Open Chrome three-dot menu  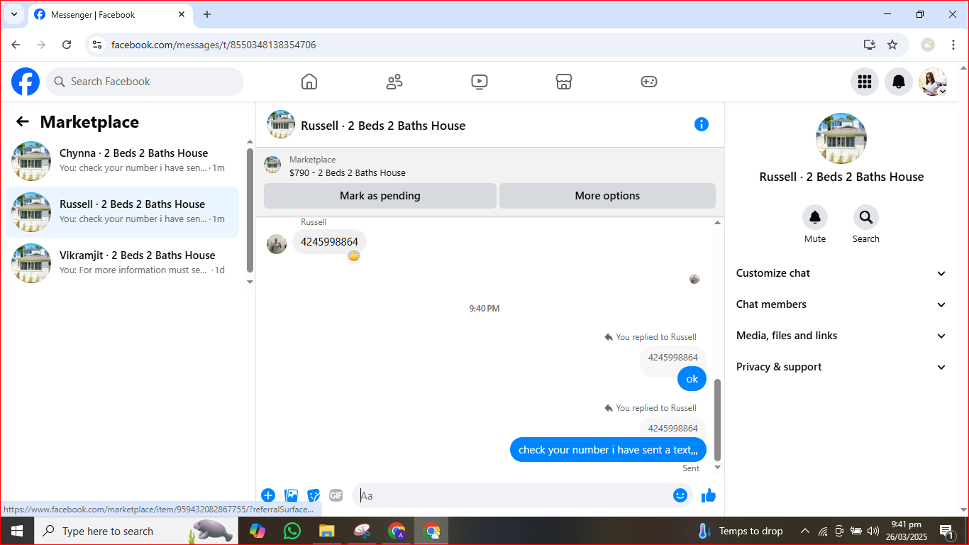pos(953,45)
